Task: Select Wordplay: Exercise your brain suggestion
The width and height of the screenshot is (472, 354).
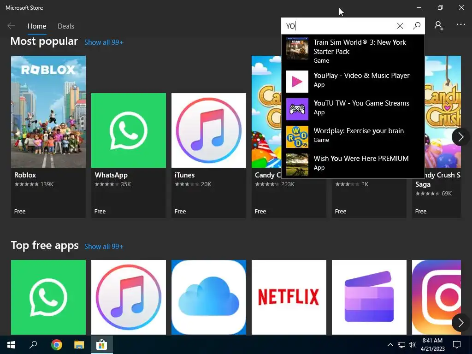Action: (353, 136)
